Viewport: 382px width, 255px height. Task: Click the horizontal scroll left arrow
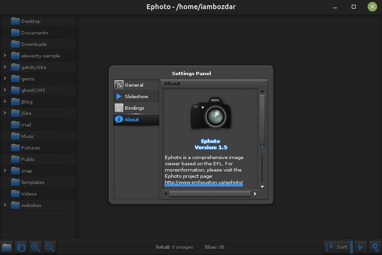click(x=166, y=194)
